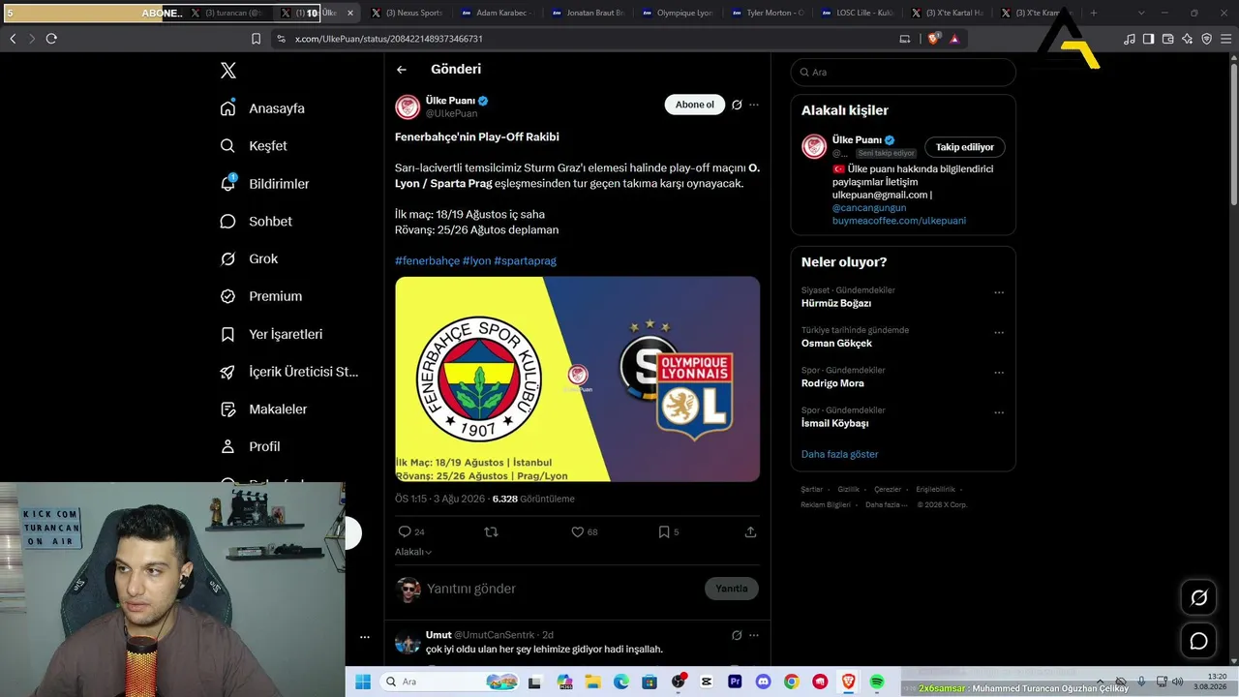Go to Keşfet explore page

(x=254, y=146)
